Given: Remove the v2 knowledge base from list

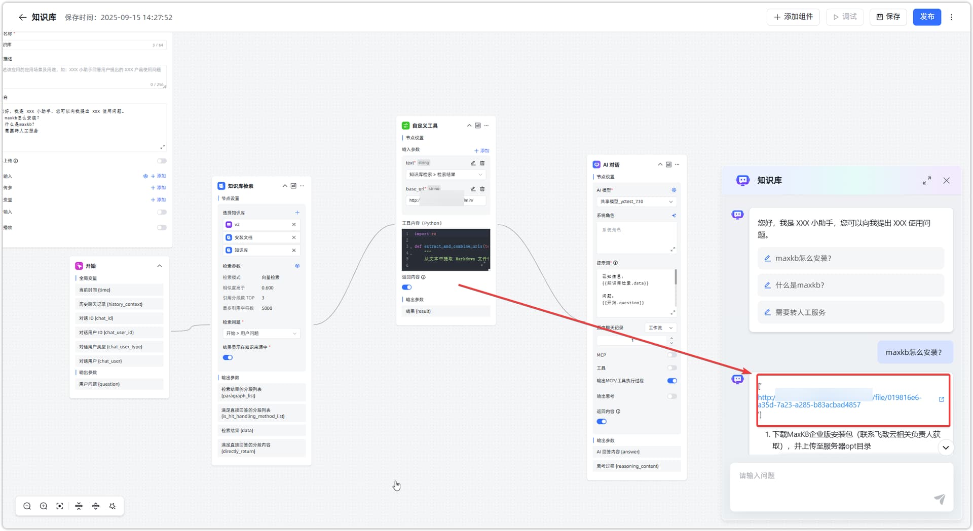Looking at the screenshot, I should [294, 224].
